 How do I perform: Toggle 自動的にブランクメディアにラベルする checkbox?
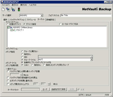pos(22,62)
